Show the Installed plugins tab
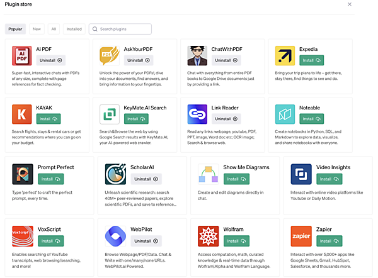Image resolution: width=378 pixels, height=278 pixels. [74, 29]
